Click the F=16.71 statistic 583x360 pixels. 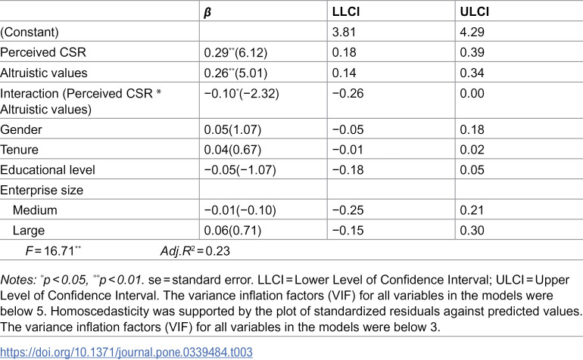[53, 251]
